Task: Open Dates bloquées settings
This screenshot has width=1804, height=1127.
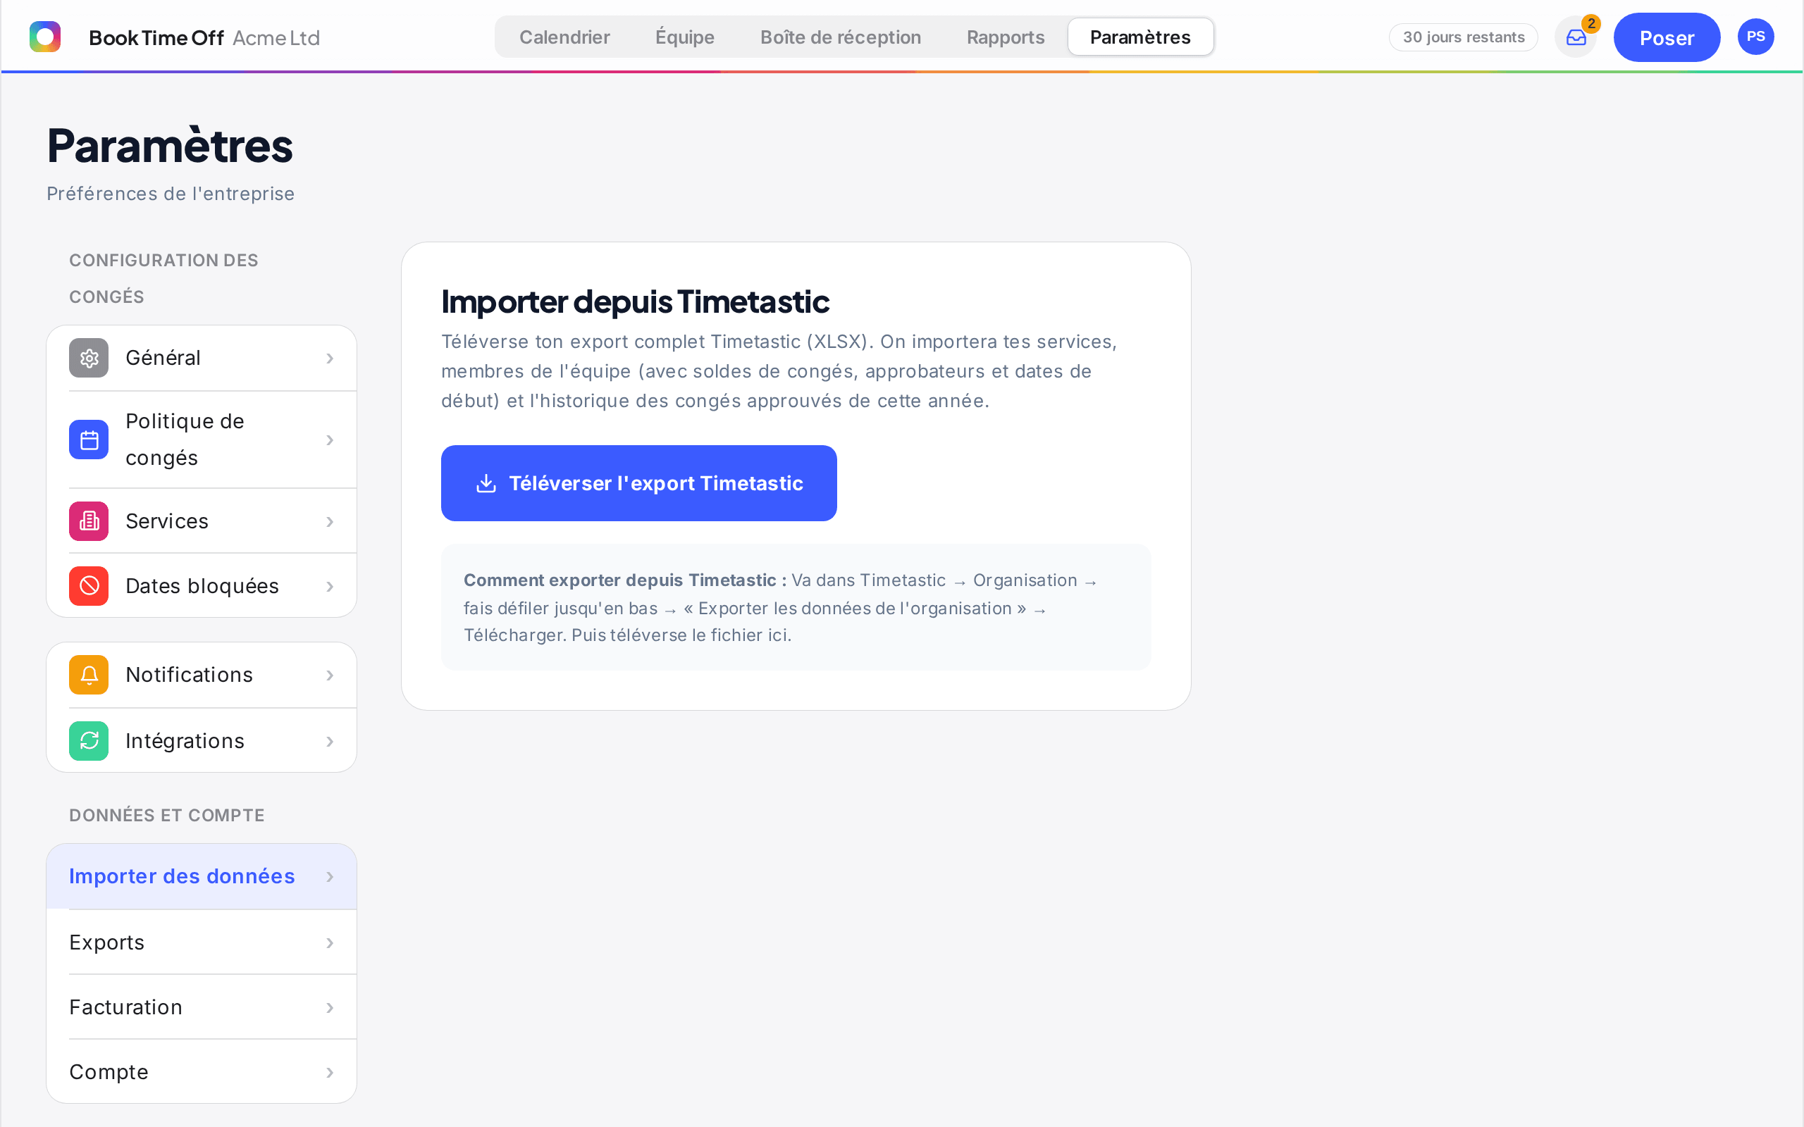Action: point(202,586)
